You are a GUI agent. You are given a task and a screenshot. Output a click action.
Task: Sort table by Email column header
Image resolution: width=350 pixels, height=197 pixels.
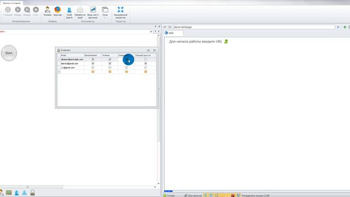click(72, 55)
